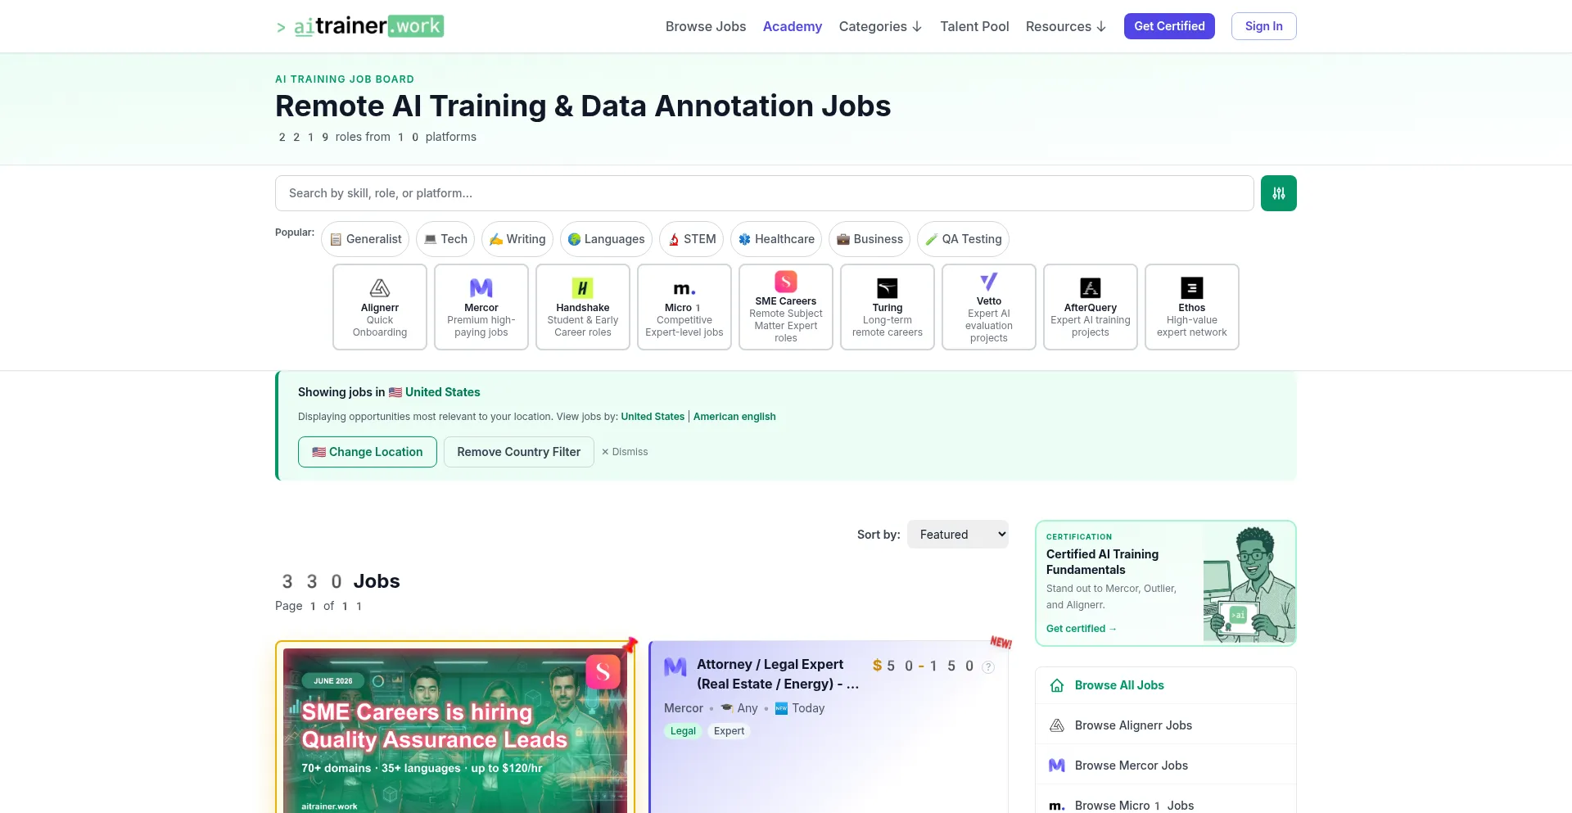Click the Change Location button

pos(368,452)
